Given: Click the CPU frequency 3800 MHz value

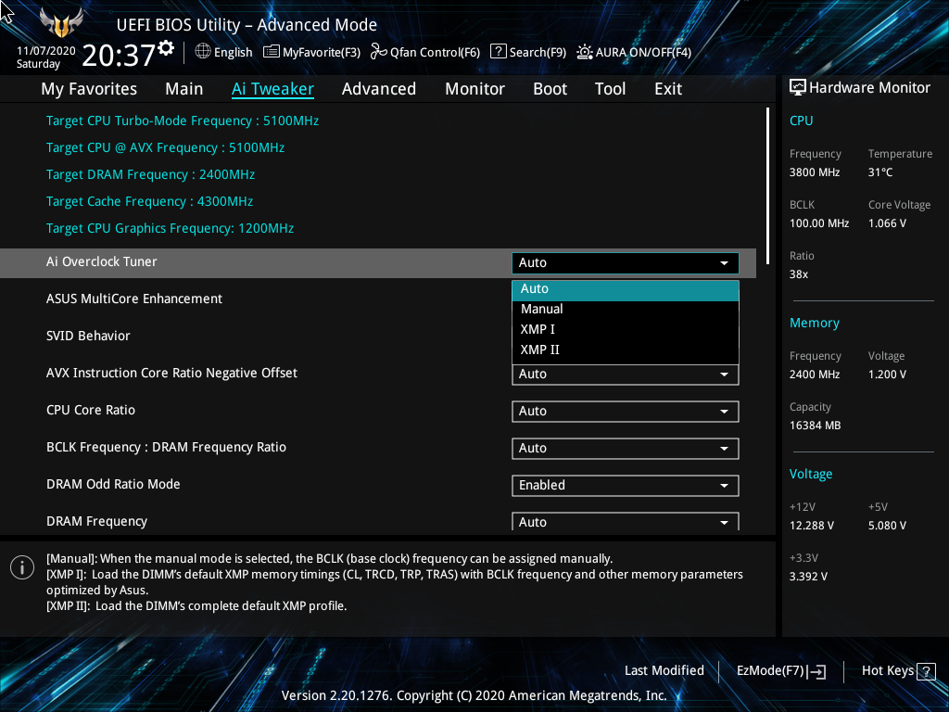Looking at the screenshot, I should point(815,172).
